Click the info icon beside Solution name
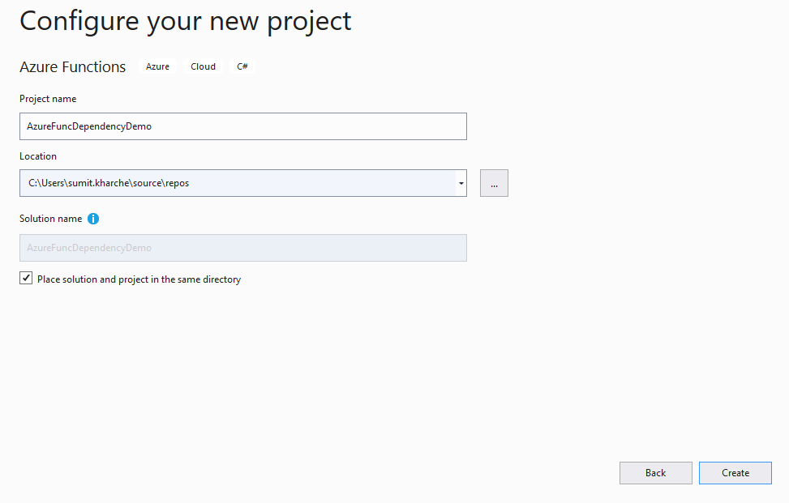This screenshot has height=503, width=789. coord(93,219)
